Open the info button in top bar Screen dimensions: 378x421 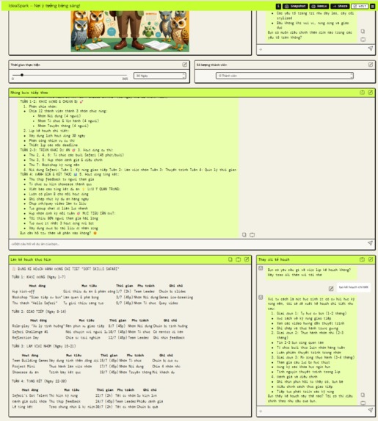point(278,6)
